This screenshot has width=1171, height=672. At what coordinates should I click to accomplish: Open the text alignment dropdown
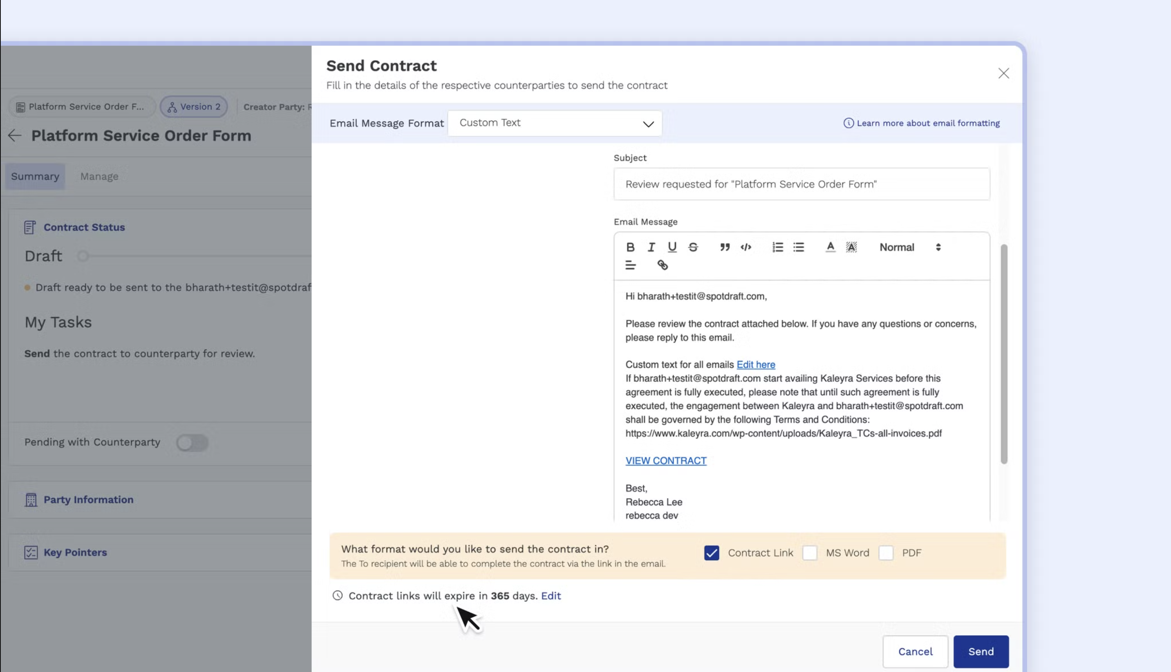(630, 265)
